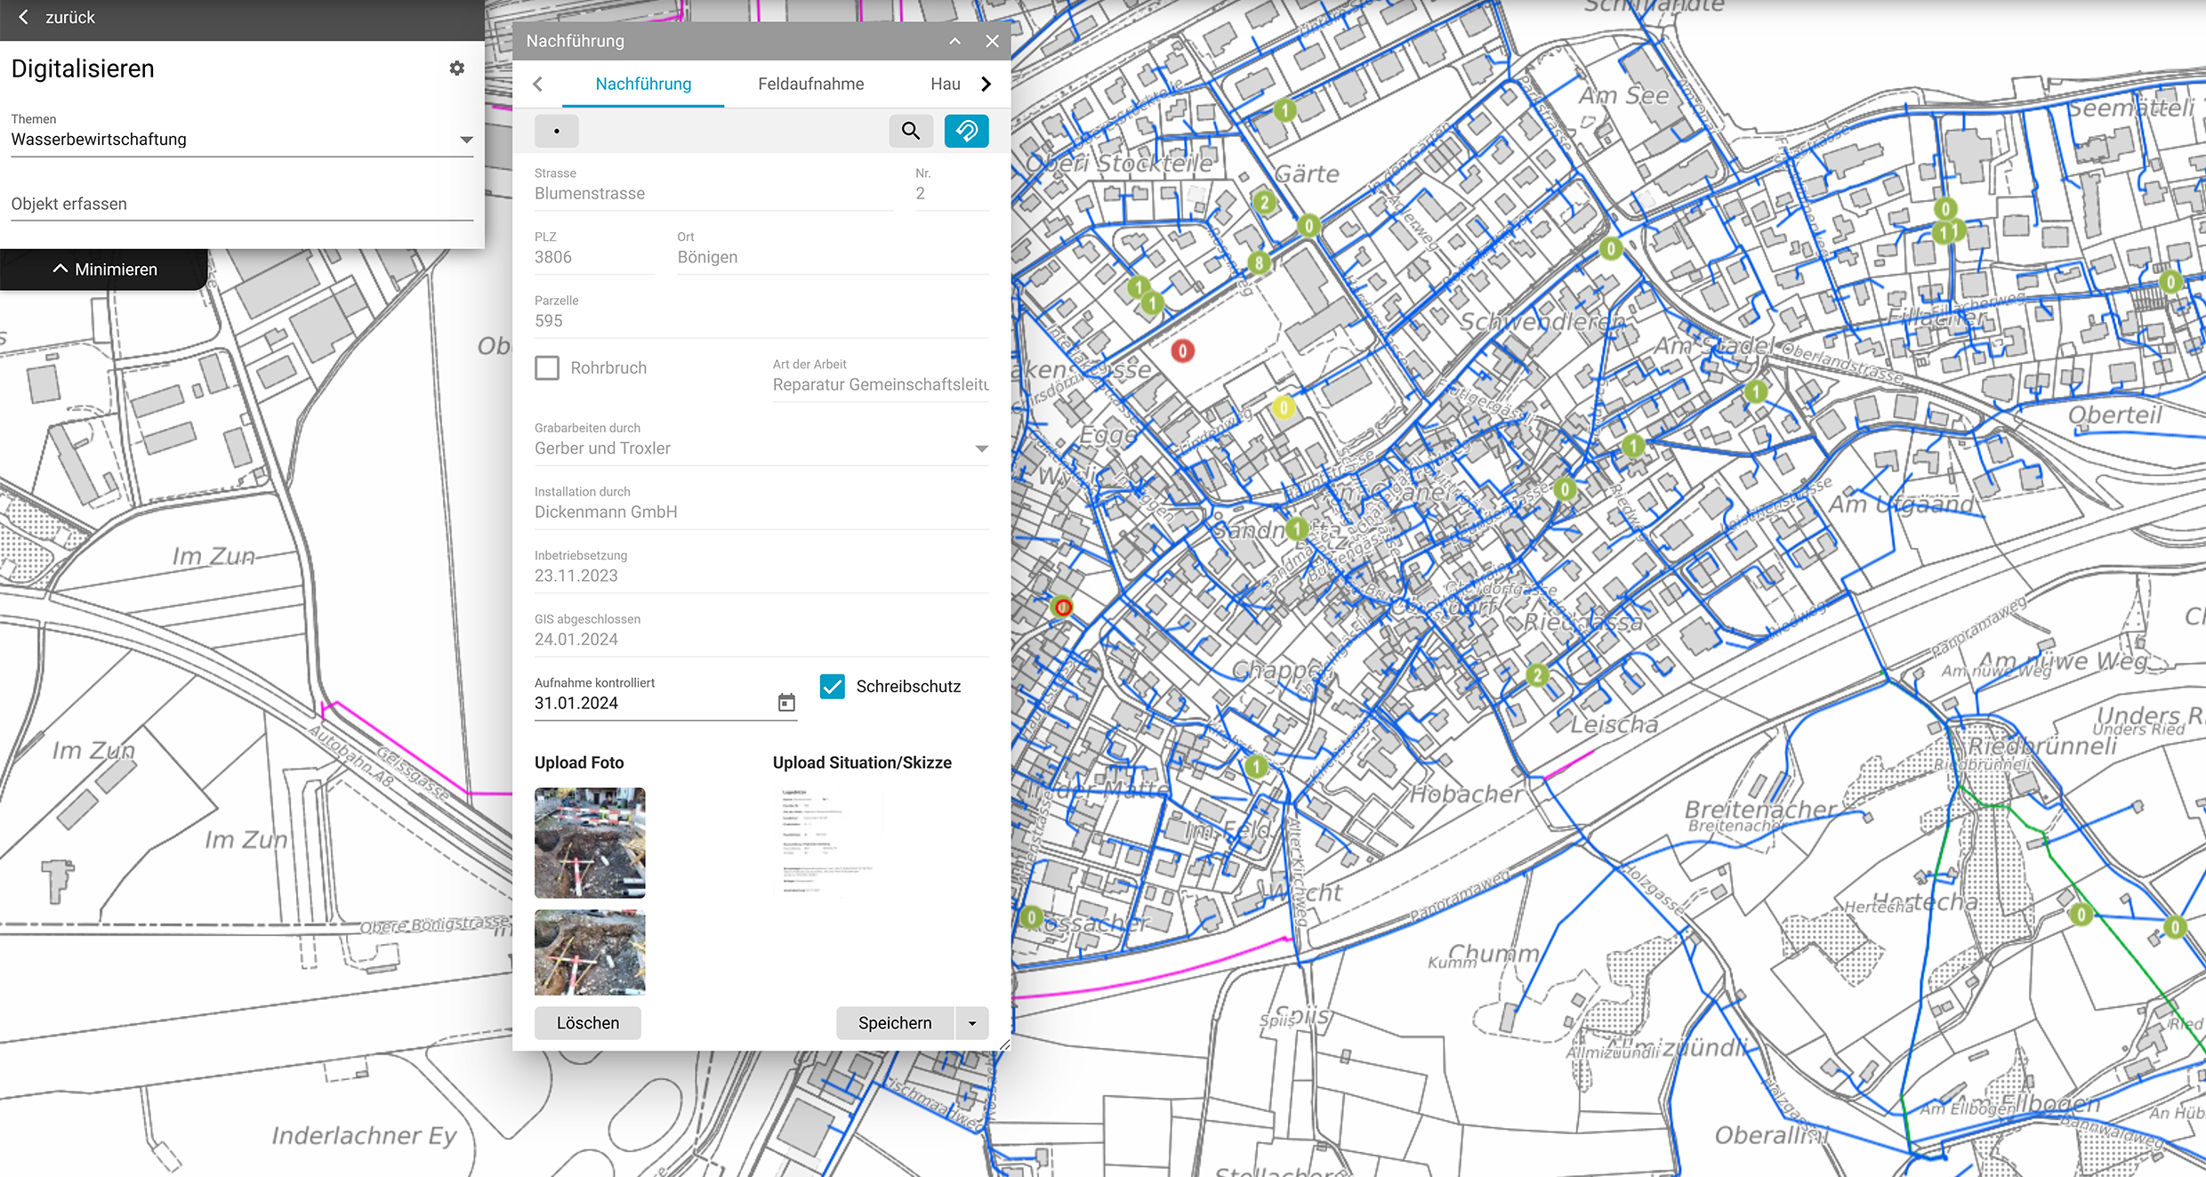Open the first uploaded photo thumbnail
This screenshot has height=1177, width=2206.
pos(590,842)
